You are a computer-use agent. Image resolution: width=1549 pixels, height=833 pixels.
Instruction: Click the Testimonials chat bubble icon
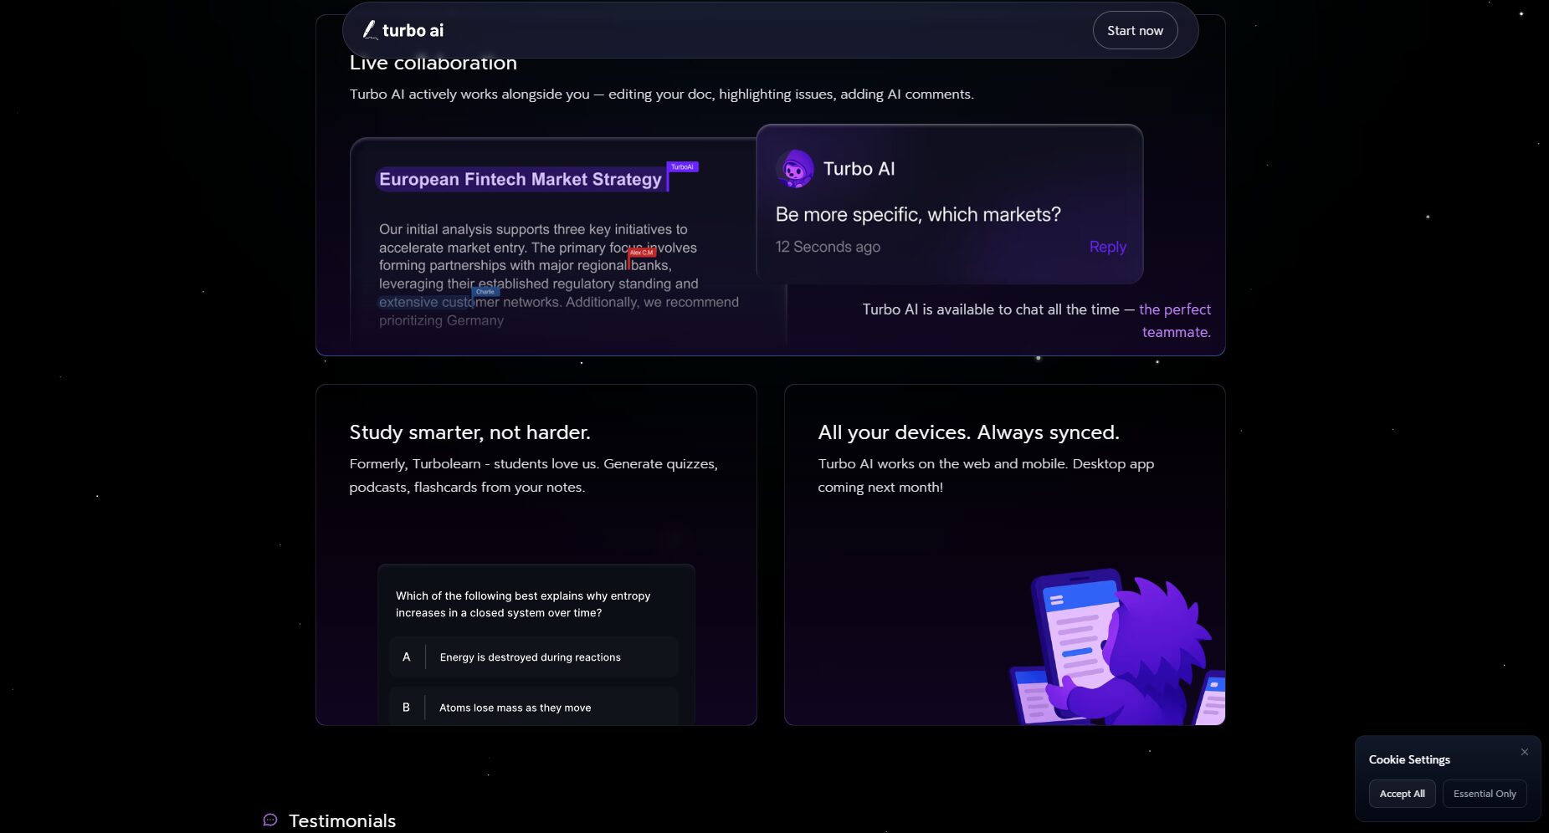270,820
